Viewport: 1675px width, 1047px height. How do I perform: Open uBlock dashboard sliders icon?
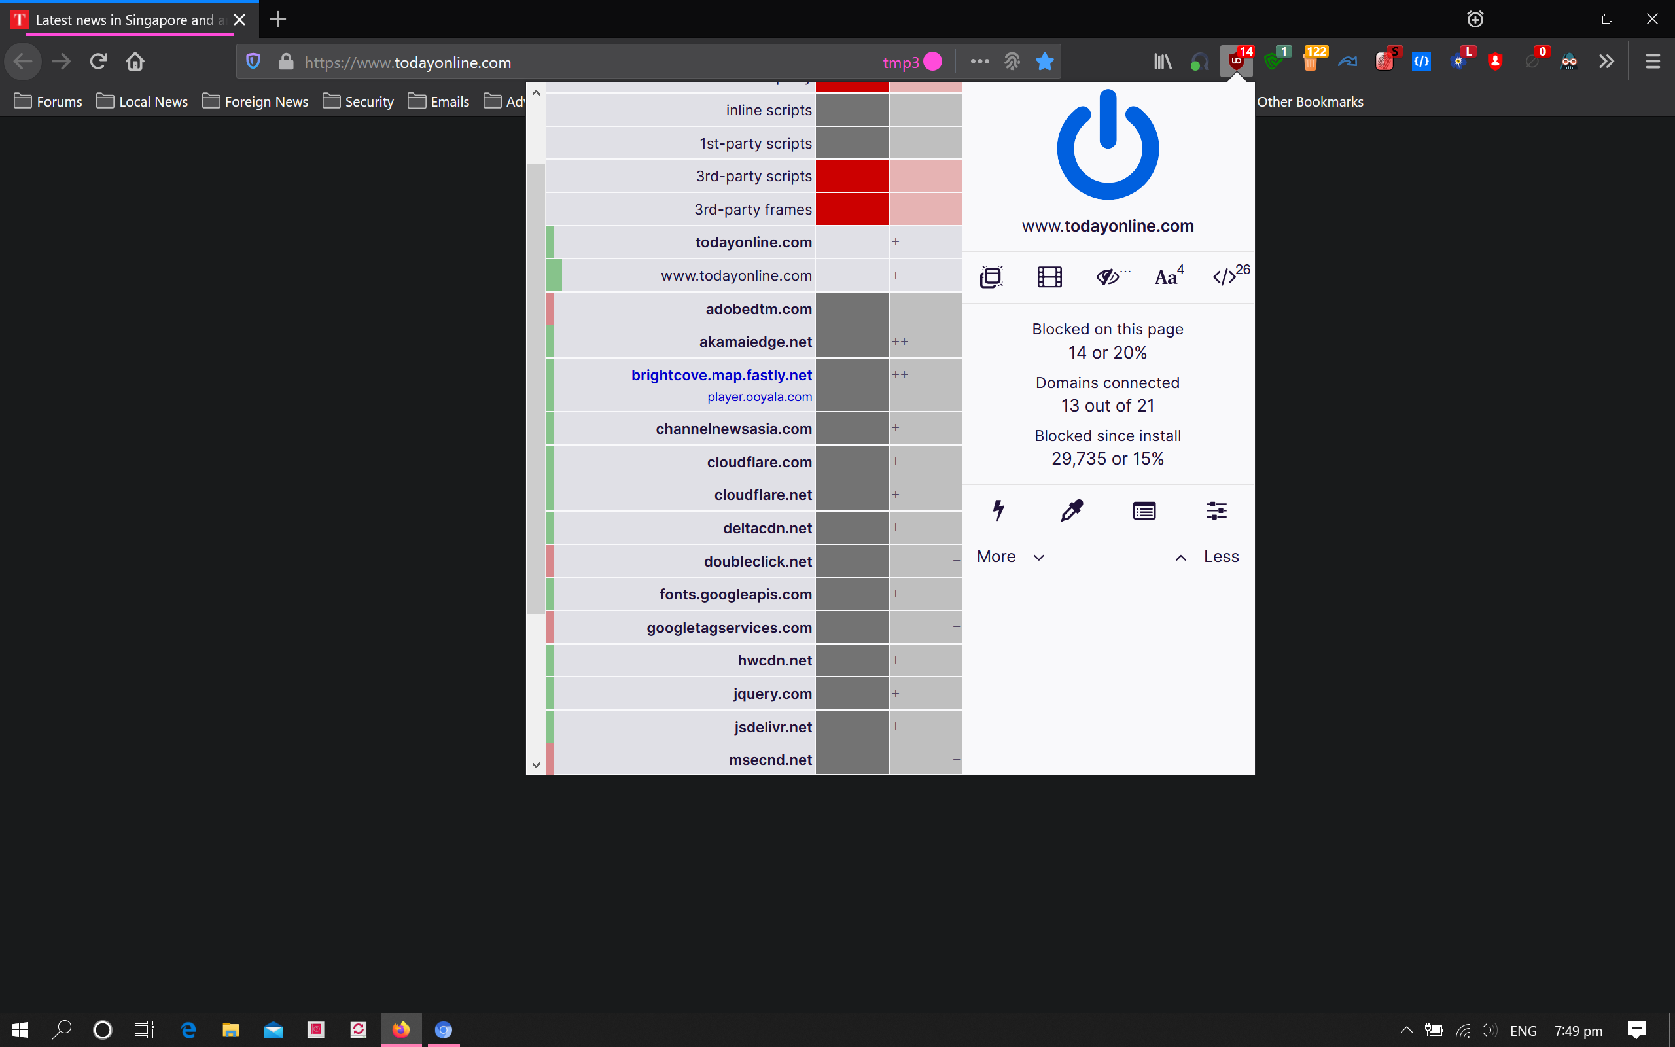(x=1216, y=511)
